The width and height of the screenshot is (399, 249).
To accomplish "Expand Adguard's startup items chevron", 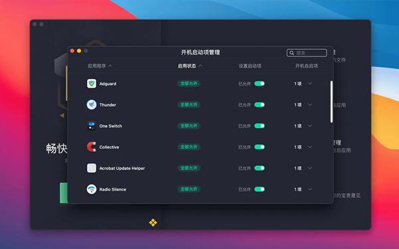I will tap(310, 84).
